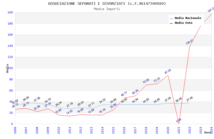
Task: Click the 139.41 data label for 2022
Action: (189, 42)
